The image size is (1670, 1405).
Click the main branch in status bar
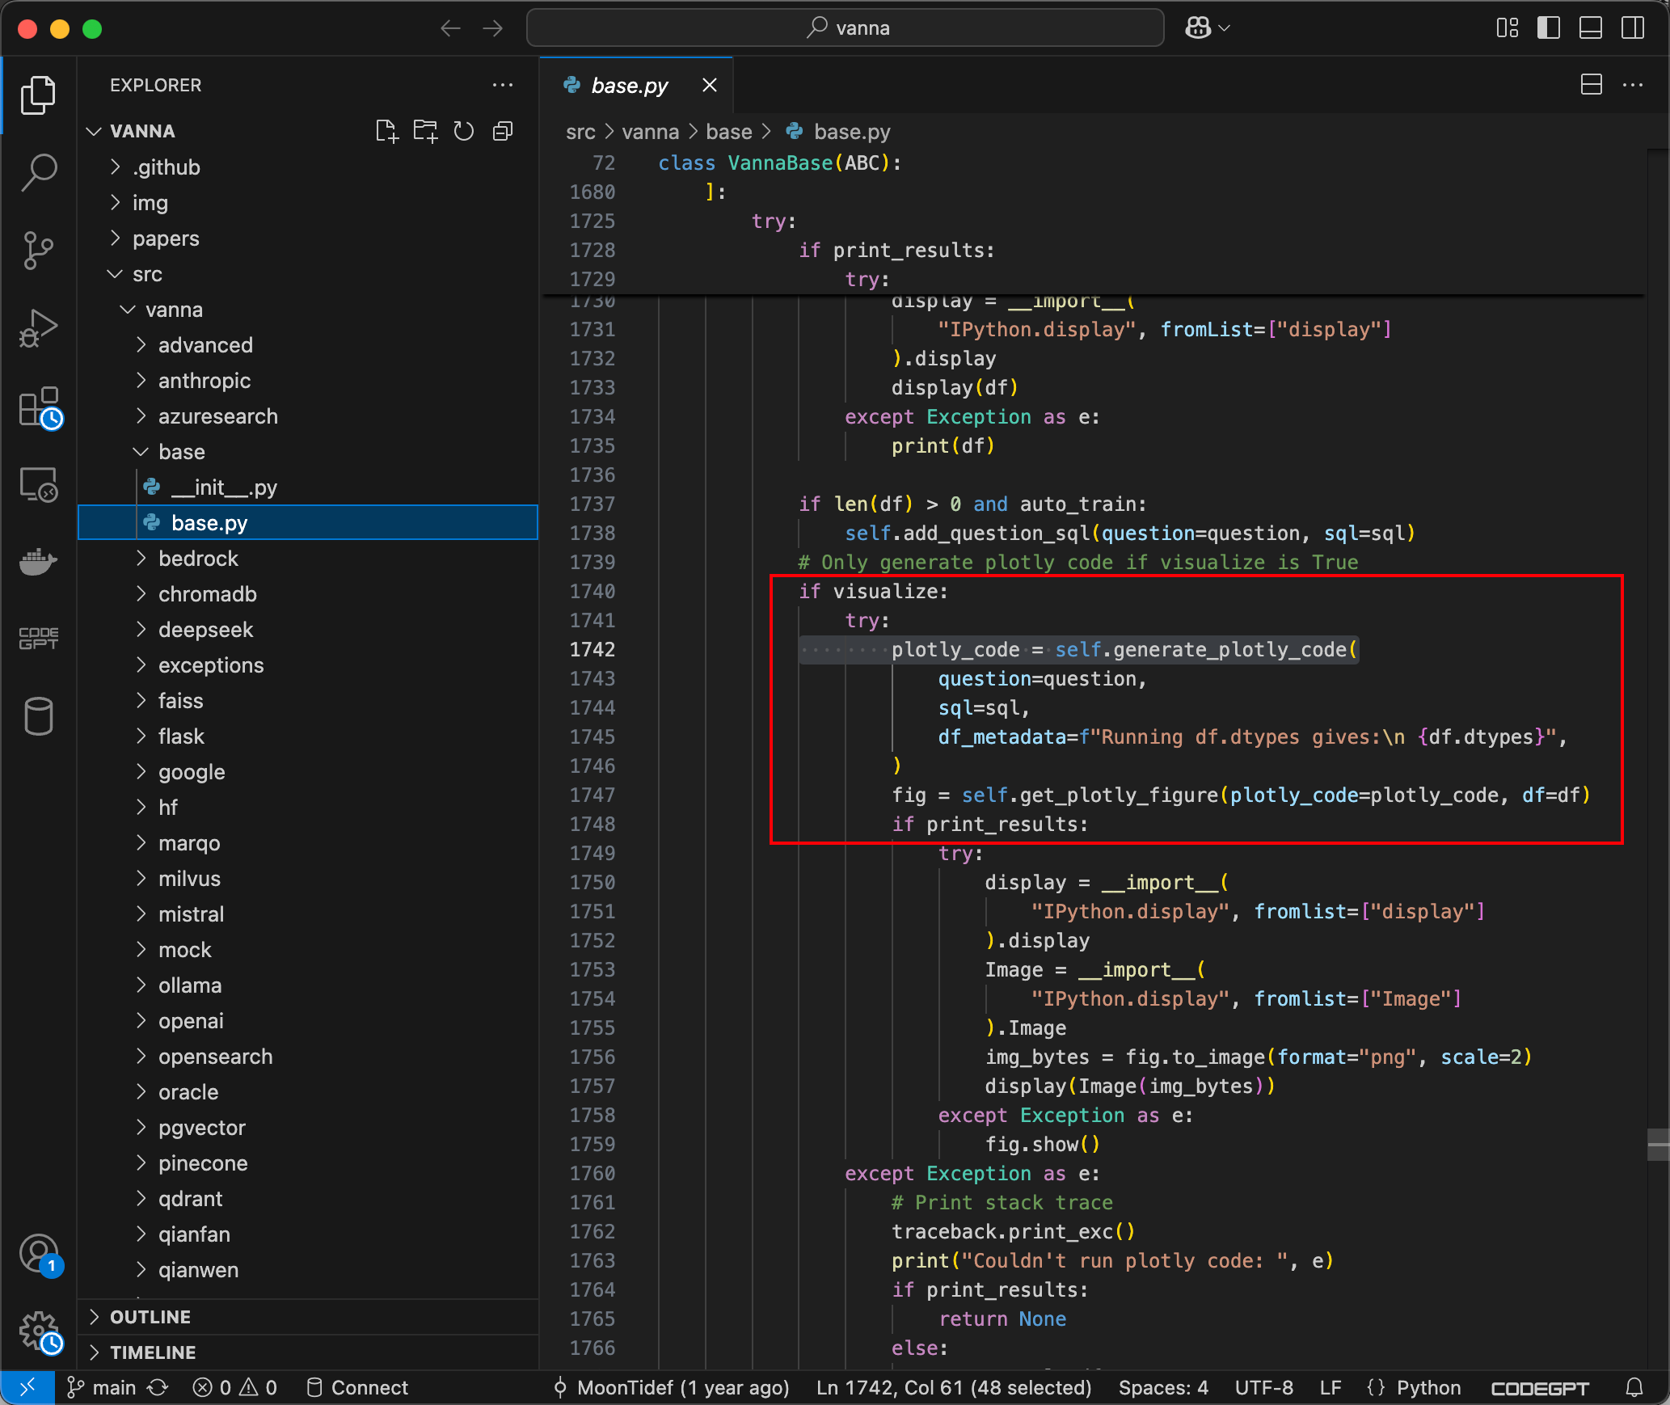(113, 1388)
